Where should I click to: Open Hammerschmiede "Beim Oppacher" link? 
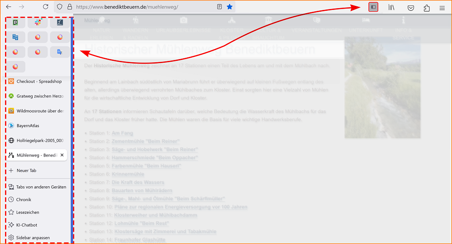tap(155, 158)
